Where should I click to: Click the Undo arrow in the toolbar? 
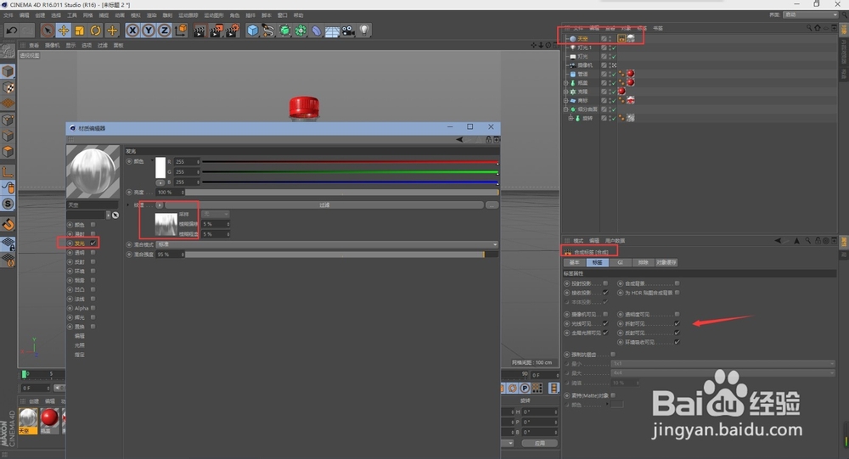pos(11,31)
